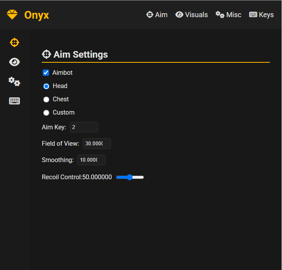This screenshot has width=282, height=270.
Task: Select the Custom radio button
Action: pos(46,113)
